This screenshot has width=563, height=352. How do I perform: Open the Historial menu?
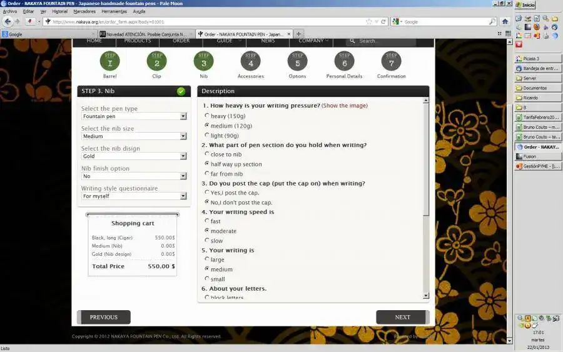pyautogui.click(x=59, y=11)
